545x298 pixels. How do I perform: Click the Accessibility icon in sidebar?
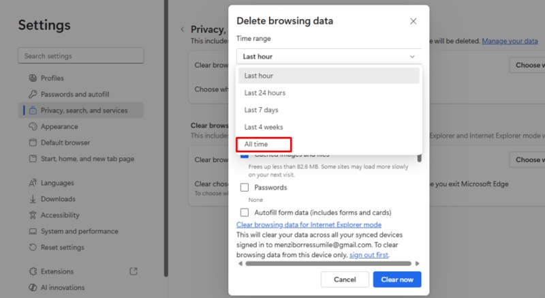point(33,215)
